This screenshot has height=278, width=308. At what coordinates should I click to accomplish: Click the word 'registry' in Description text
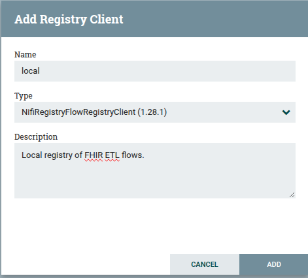pos(58,156)
